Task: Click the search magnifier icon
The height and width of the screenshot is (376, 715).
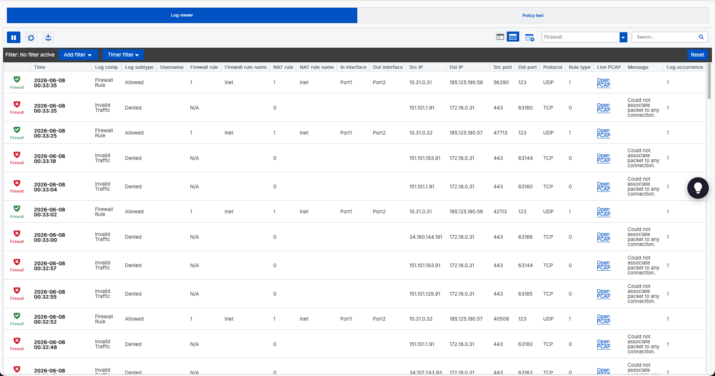Action: pyautogui.click(x=701, y=37)
